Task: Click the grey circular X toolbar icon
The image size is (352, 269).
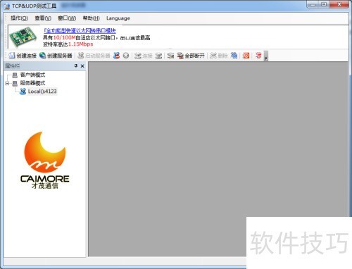Action: (126, 56)
